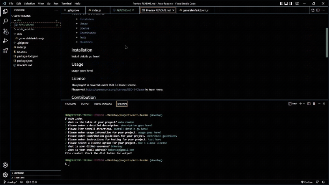
Task: Open the Selection menu
Action: pos(29,4)
